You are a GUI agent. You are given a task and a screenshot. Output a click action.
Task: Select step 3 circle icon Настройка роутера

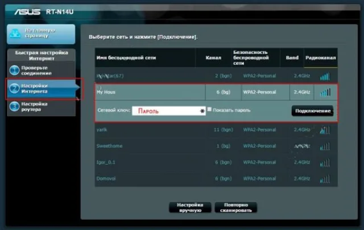click(x=14, y=107)
